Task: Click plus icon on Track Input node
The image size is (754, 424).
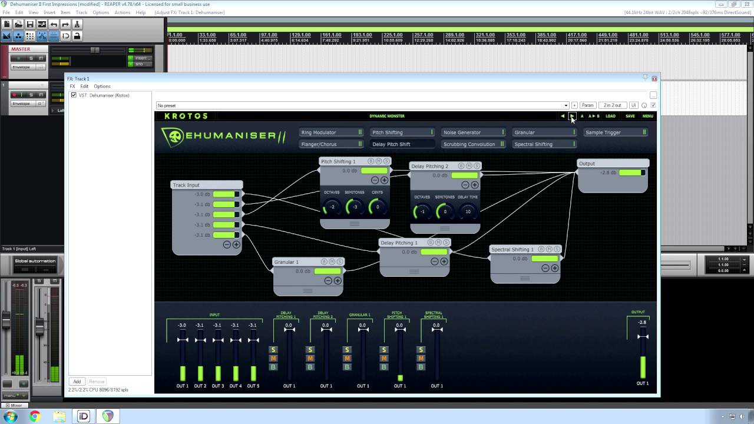Action: click(236, 244)
